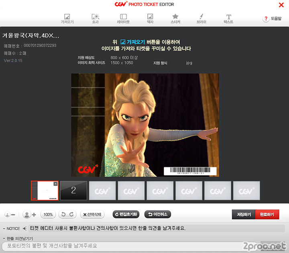Screen dimensions: 289x253
Task: Click 이전취소 undo previous button
Action: 158,214
